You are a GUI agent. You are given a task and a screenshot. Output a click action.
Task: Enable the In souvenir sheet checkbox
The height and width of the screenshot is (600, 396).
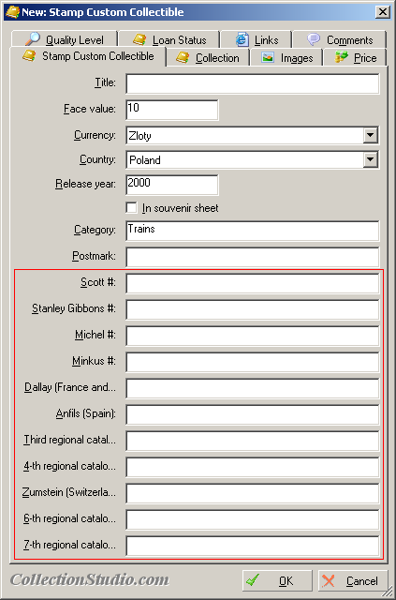click(131, 208)
